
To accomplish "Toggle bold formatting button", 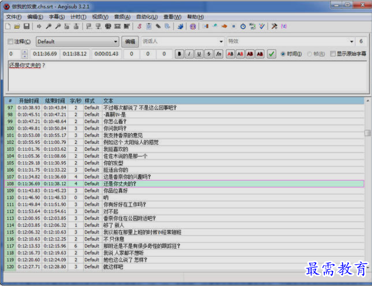I will pos(180,54).
